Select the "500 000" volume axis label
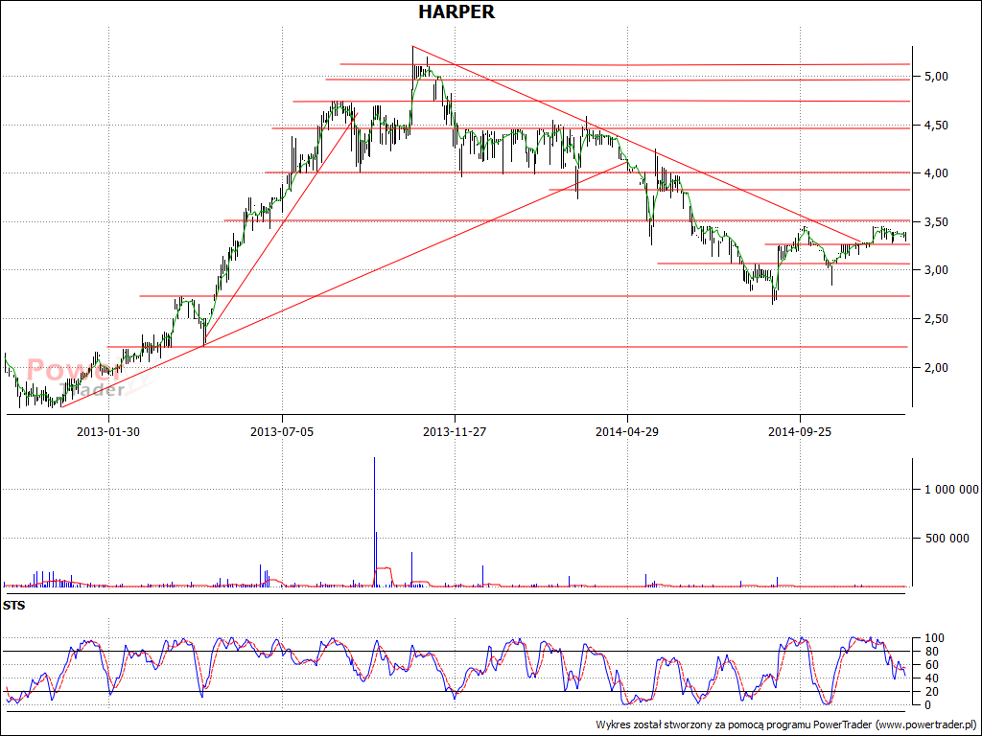Viewport: 982px width, 736px height. pos(947,539)
